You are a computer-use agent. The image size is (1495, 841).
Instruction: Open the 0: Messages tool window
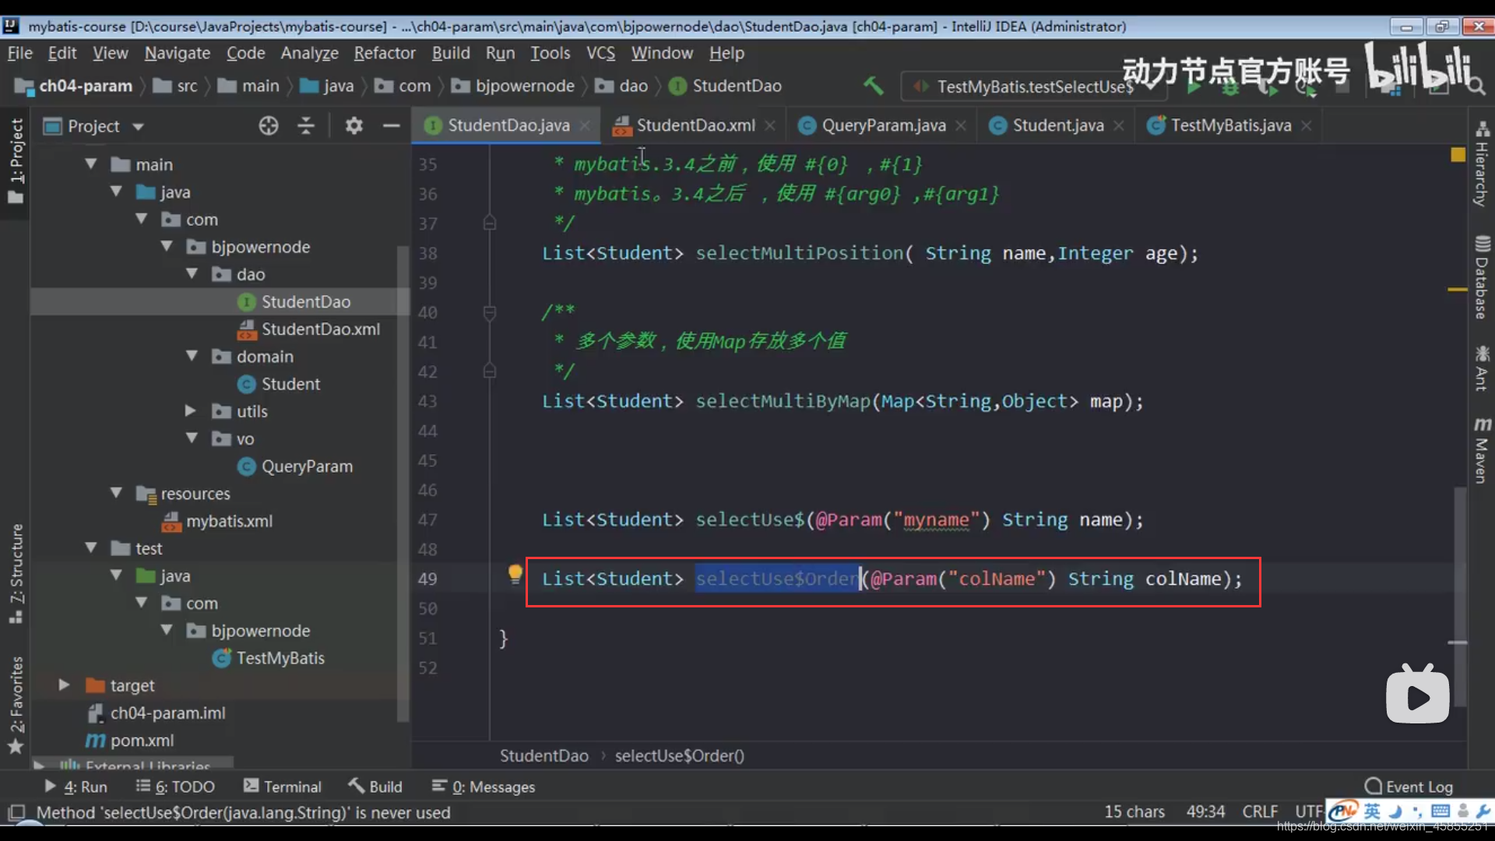[484, 786]
